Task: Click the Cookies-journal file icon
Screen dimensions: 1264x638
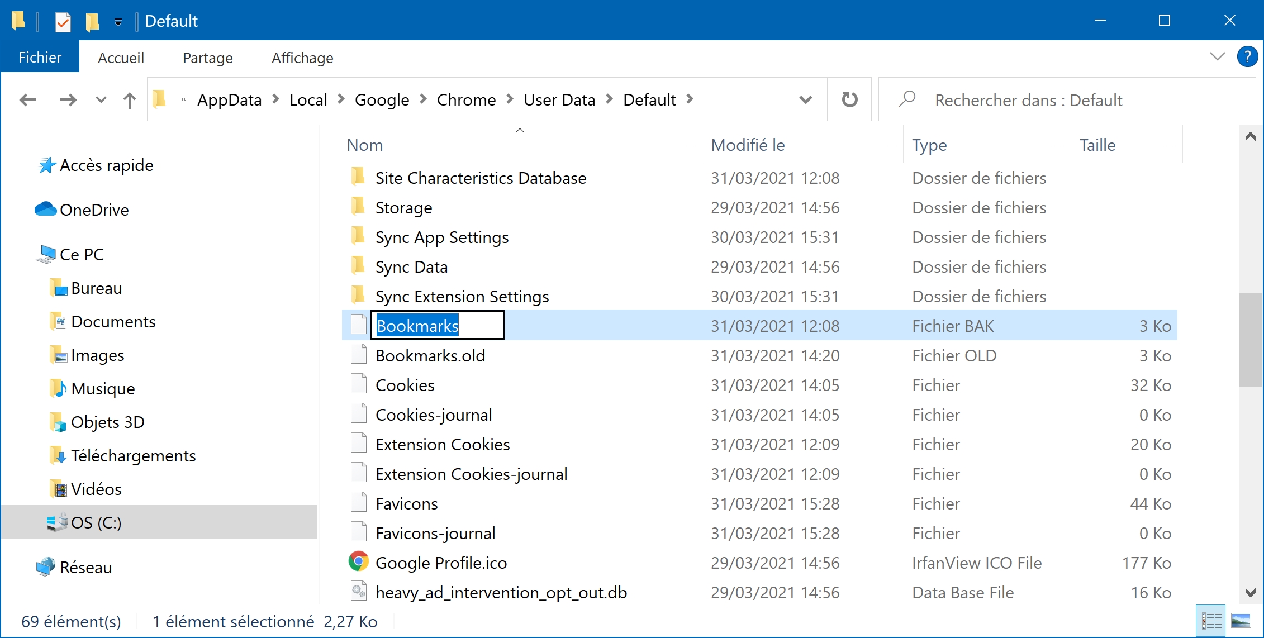Action: pyautogui.click(x=358, y=414)
